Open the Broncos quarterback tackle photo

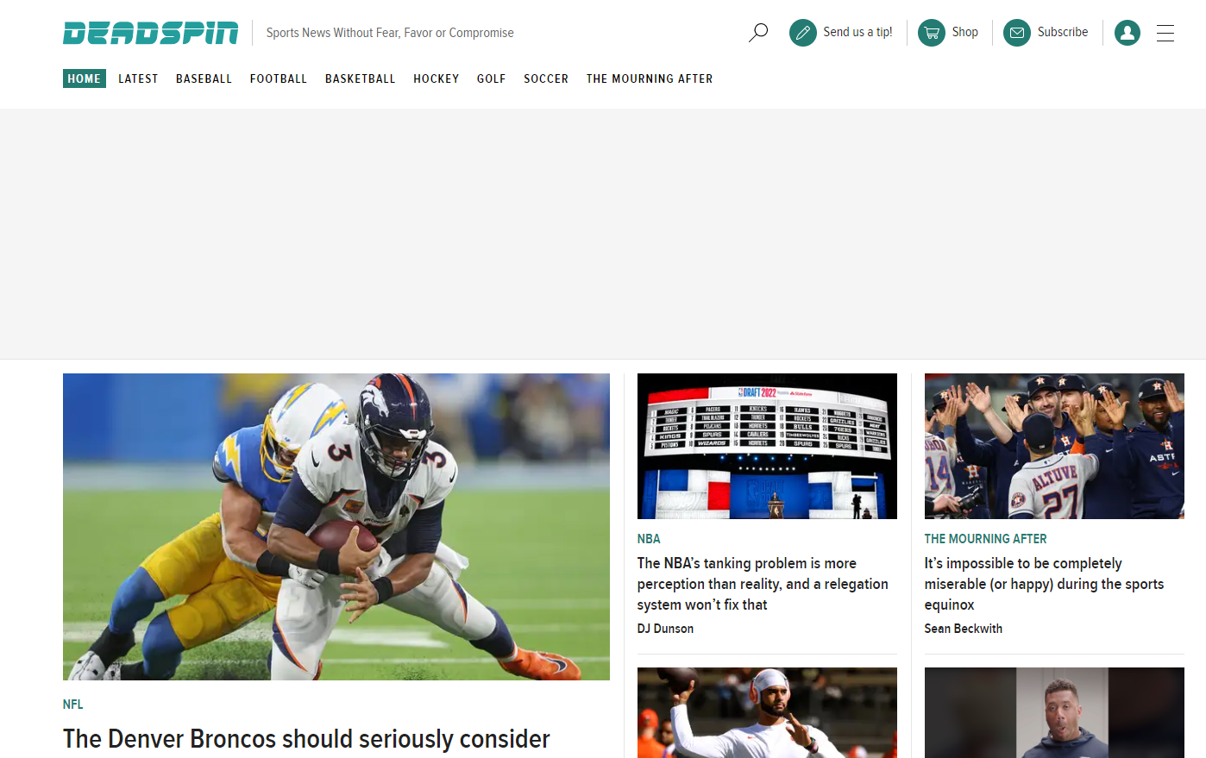(336, 527)
